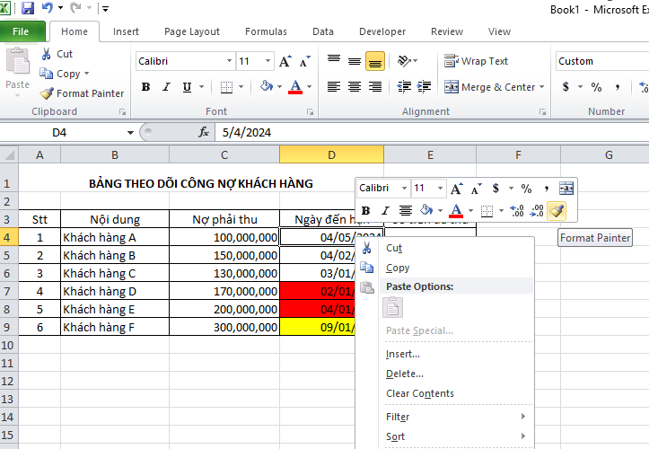Decrease font size with ribbon Shrink Font icon

[304, 61]
